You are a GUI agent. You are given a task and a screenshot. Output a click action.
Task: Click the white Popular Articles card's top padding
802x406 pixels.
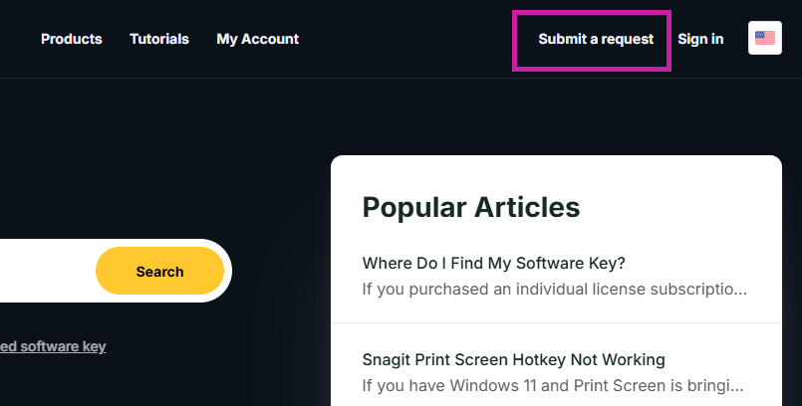[x=556, y=169]
